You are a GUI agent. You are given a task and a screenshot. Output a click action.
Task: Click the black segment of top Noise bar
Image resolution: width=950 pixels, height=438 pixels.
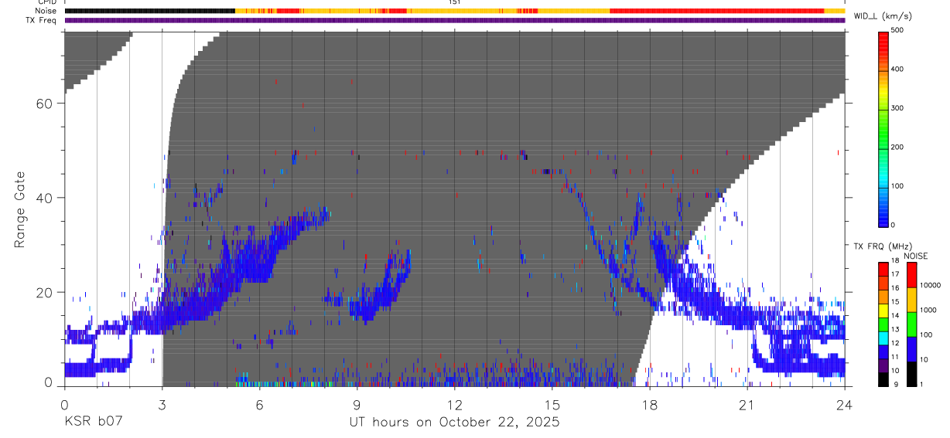coord(150,11)
